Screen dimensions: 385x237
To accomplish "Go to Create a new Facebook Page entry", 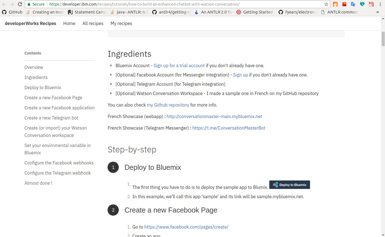I will [x=53, y=98].
